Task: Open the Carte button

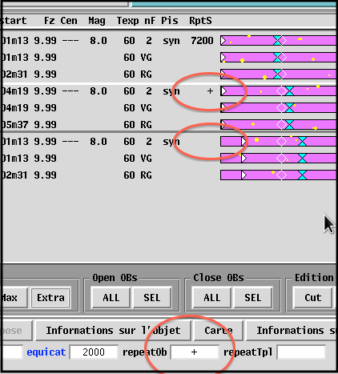Action: (219, 331)
